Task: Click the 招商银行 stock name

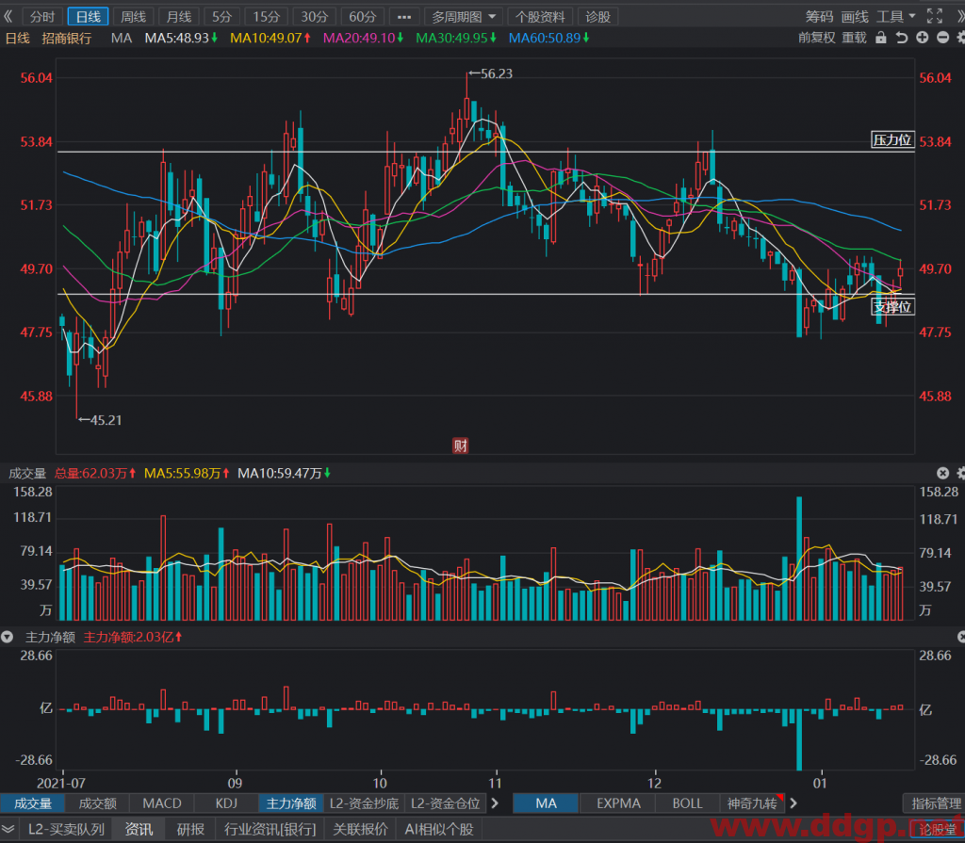Action: (67, 39)
